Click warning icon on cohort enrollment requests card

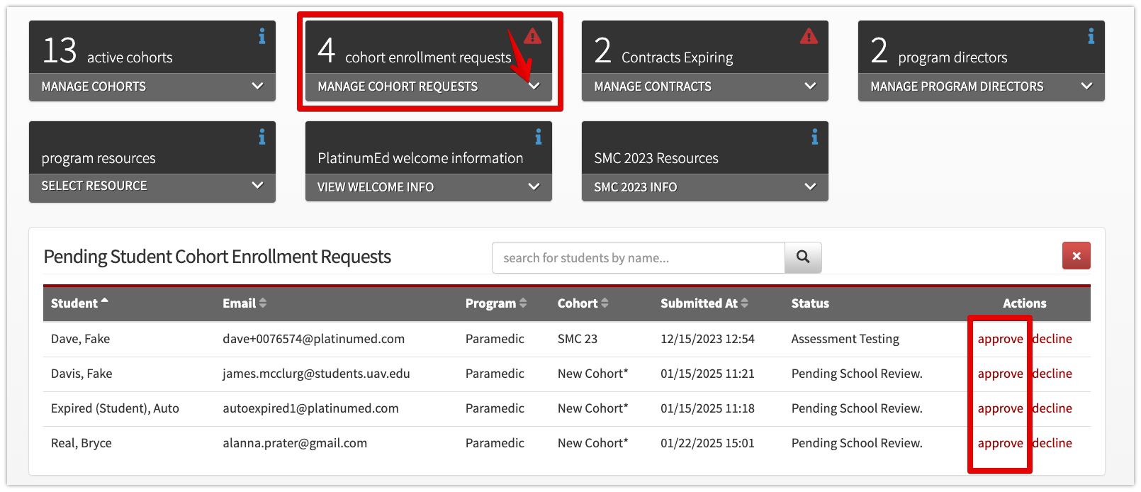tap(532, 36)
